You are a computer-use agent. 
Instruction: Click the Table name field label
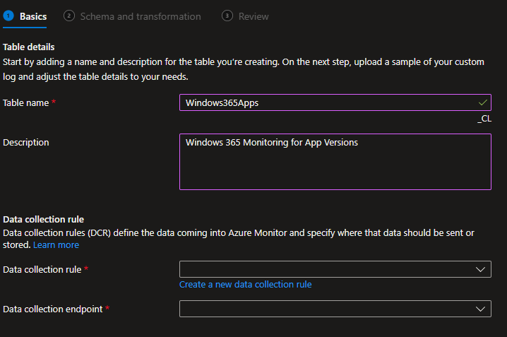click(26, 103)
